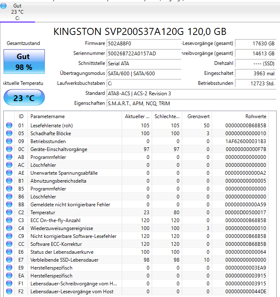Click the Schlechte column header

click(167, 116)
